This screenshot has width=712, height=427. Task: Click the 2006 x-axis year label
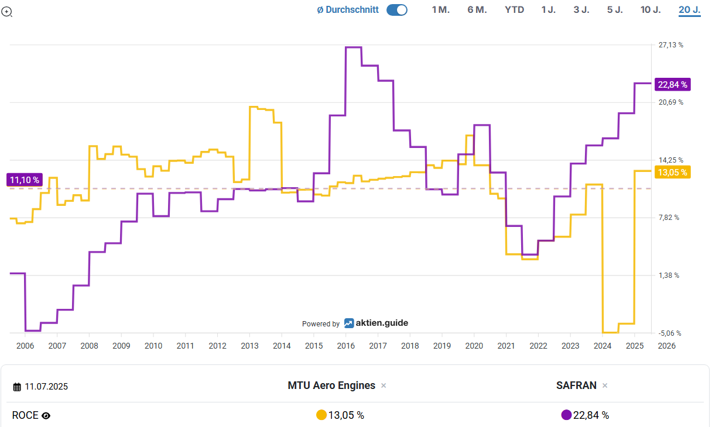25,346
